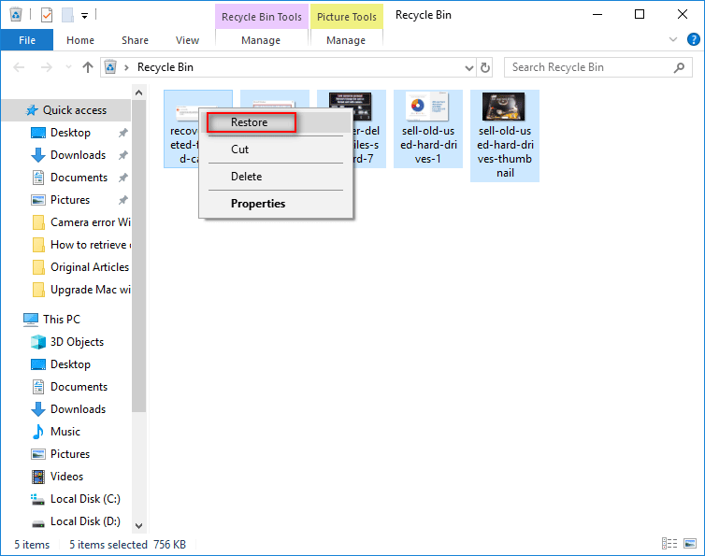This screenshot has width=705, height=556.
Task: Open Properties from the context menu
Action: click(x=276, y=204)
